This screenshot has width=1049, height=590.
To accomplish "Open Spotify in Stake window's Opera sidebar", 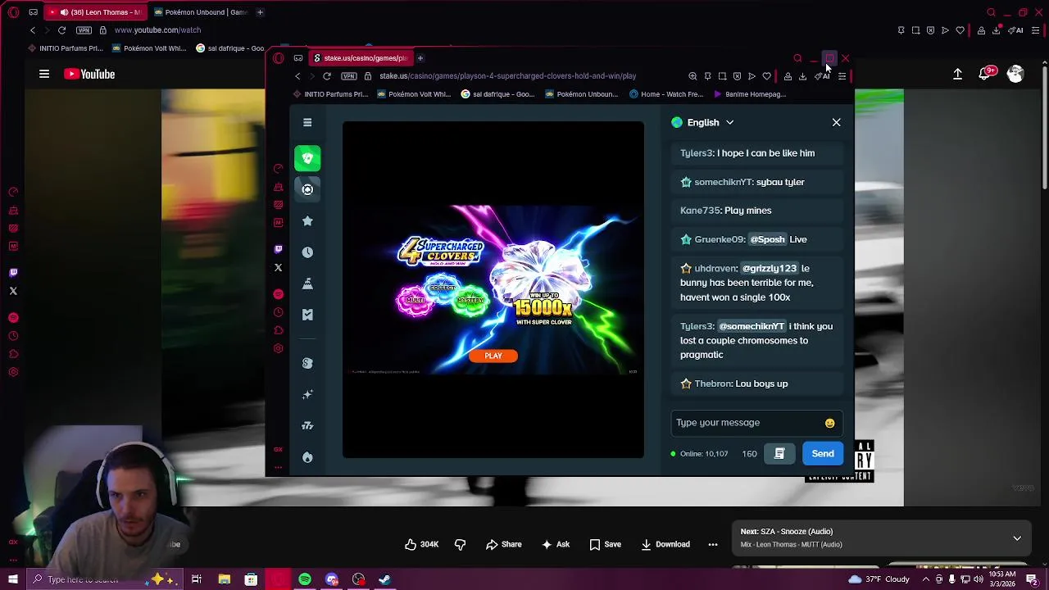I will (278, 294).
